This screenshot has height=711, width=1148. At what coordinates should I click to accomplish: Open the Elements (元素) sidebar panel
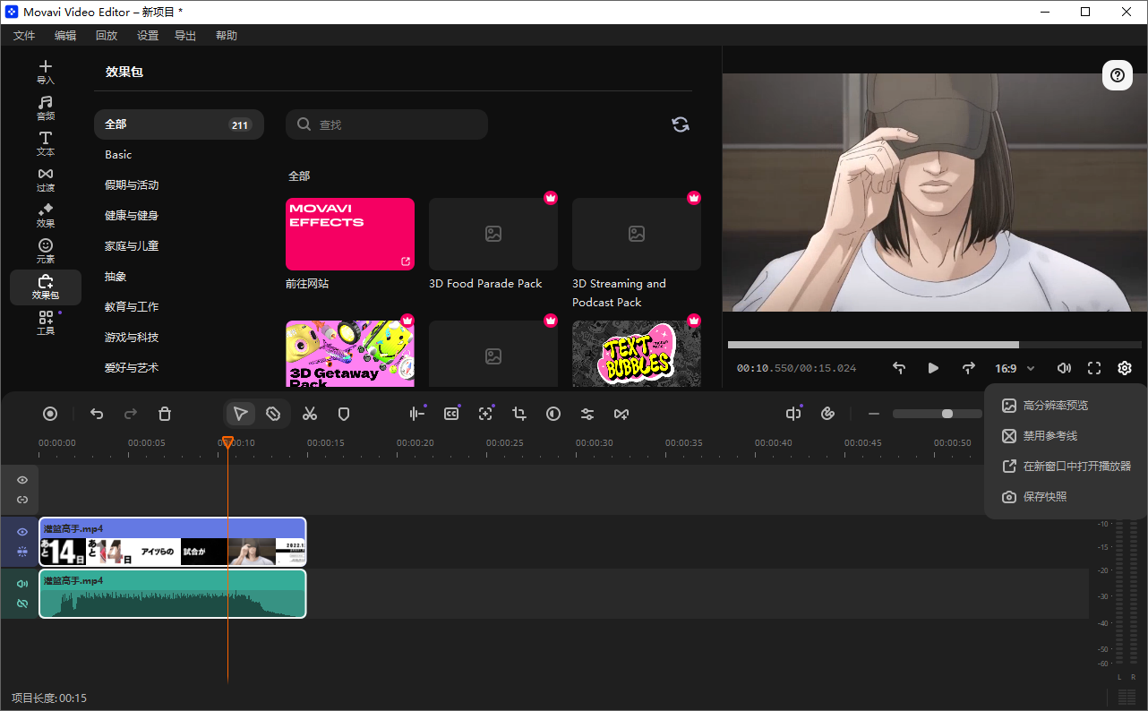(x=46, y=252)
